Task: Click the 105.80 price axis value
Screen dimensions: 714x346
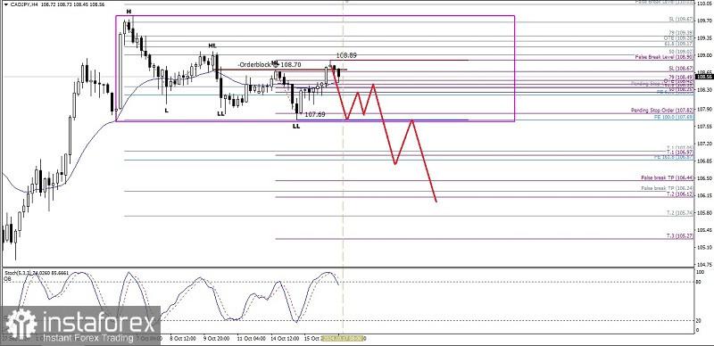Action: pos(705,213)
